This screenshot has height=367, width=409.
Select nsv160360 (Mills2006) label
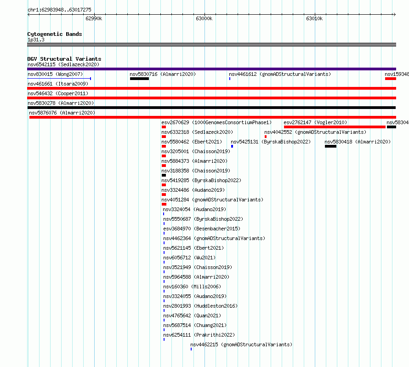pyautogui.click(x=192, y=287)
